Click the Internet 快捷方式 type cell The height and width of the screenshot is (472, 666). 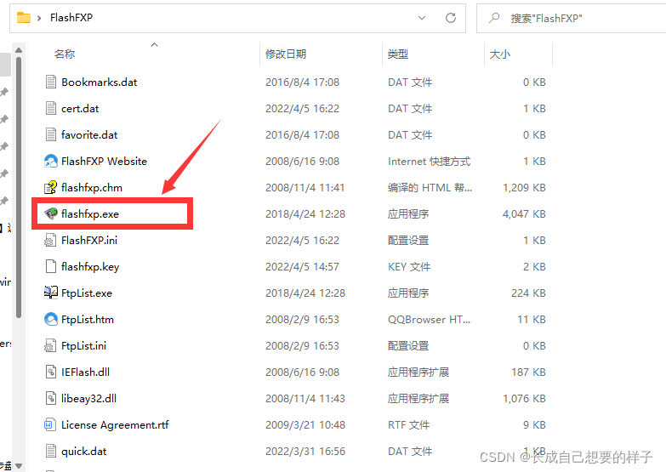coord(429,161)
